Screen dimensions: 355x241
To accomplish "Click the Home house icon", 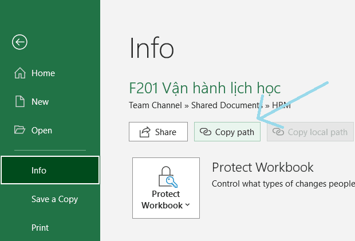I will pyautogui.click(x=20, y=73).
